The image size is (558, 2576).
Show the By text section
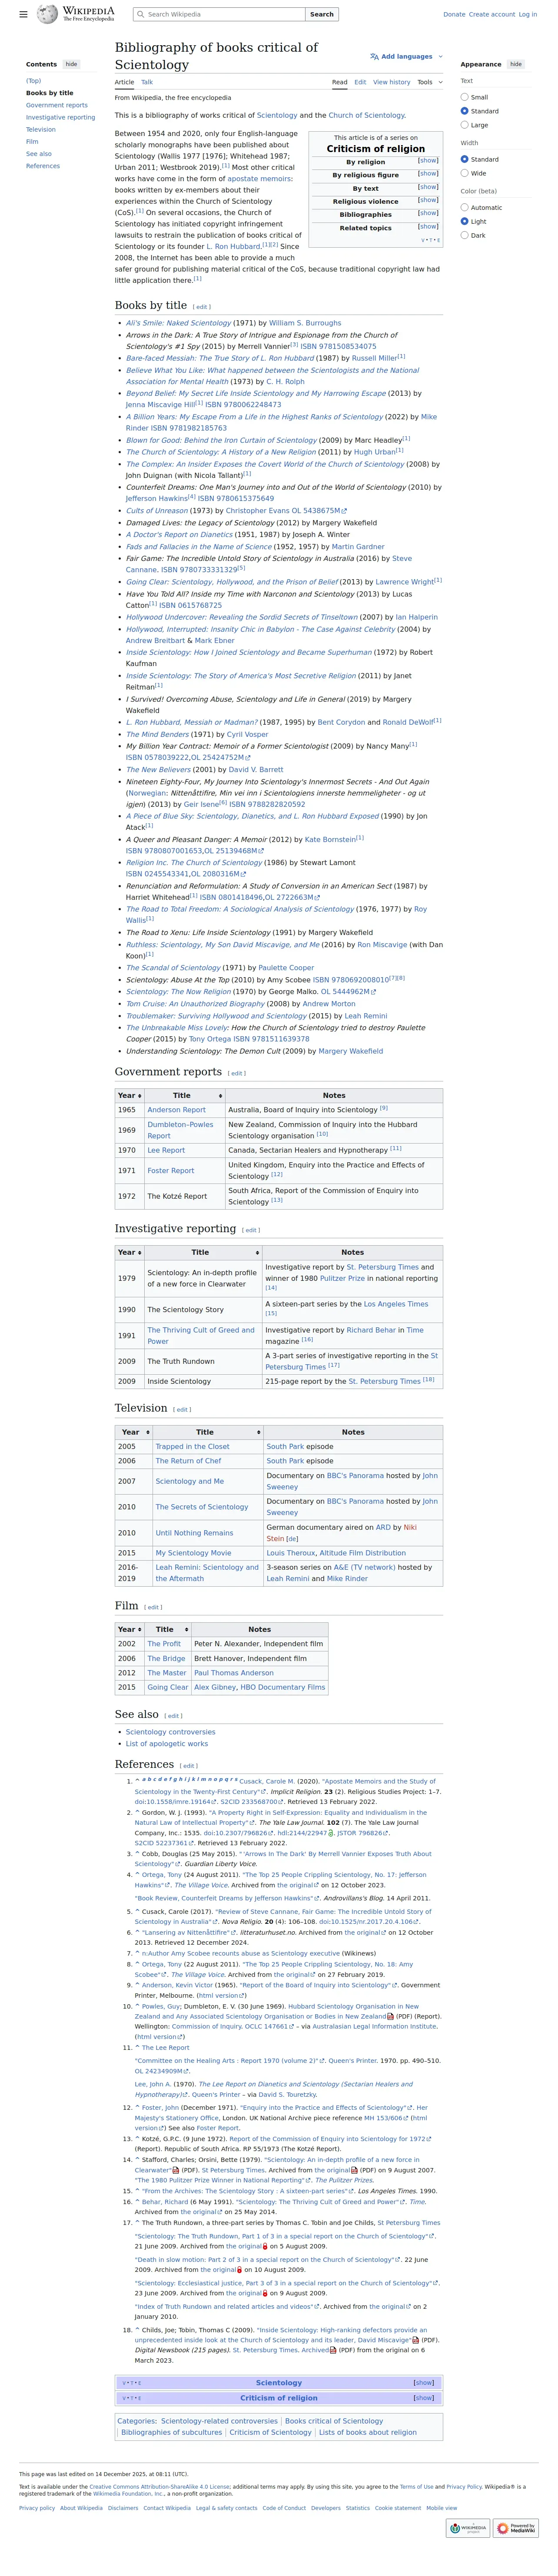pos(428,187)
